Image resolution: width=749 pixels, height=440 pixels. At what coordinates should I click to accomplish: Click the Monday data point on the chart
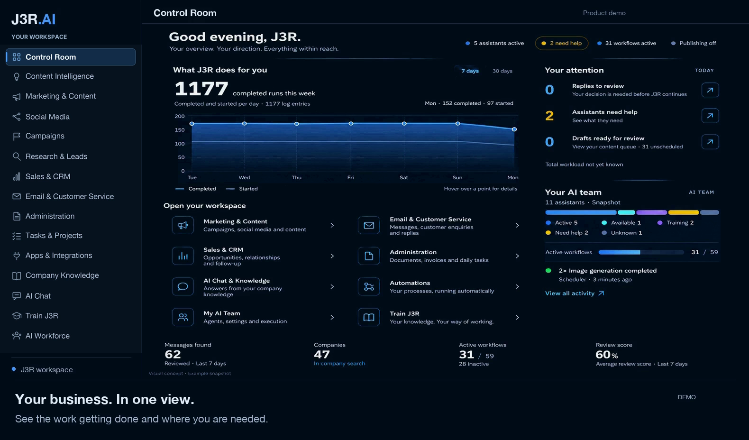(x=514, y=129)
